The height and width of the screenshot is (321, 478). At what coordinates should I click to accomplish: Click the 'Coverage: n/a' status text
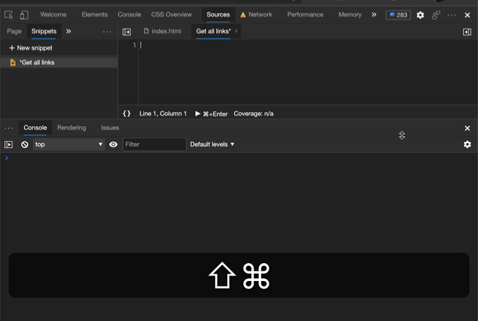[x=253, y=114]
